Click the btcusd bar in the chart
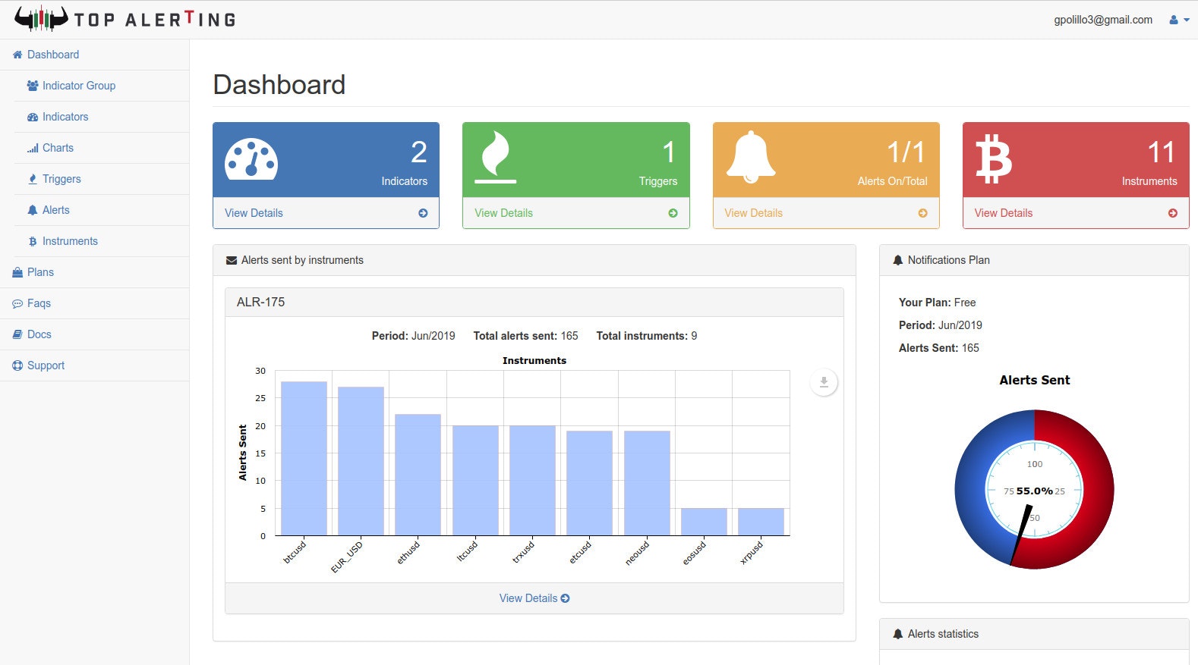1198x665 pixels. click(304, 459)
